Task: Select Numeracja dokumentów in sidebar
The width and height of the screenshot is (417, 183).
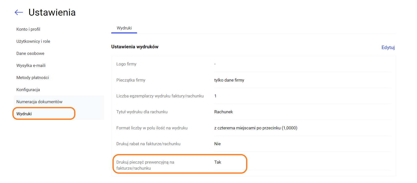Action: point(39,102)
